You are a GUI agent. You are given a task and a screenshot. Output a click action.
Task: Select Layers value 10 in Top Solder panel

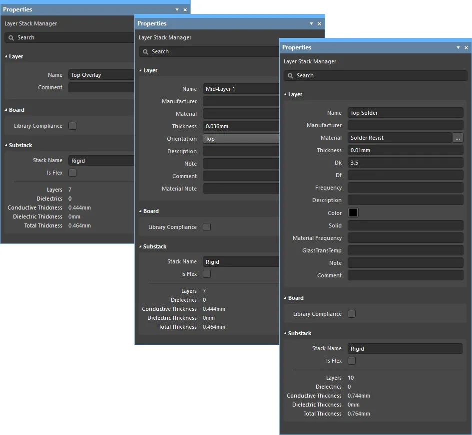(x=351, y=378)
